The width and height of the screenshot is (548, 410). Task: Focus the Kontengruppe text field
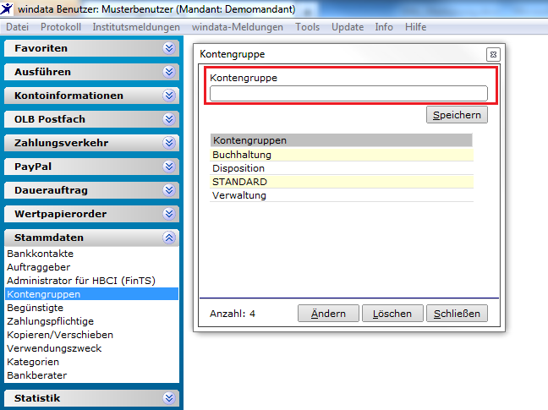pos(348,94)
